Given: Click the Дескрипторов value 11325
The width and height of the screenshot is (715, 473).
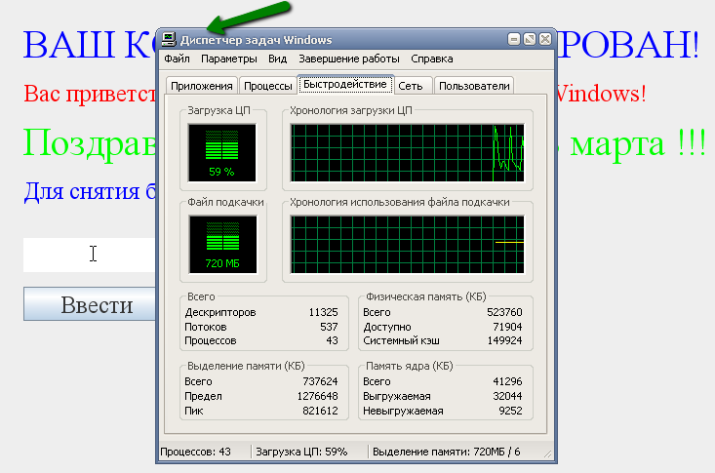Looking at the screenshot, I should (323, 312).
